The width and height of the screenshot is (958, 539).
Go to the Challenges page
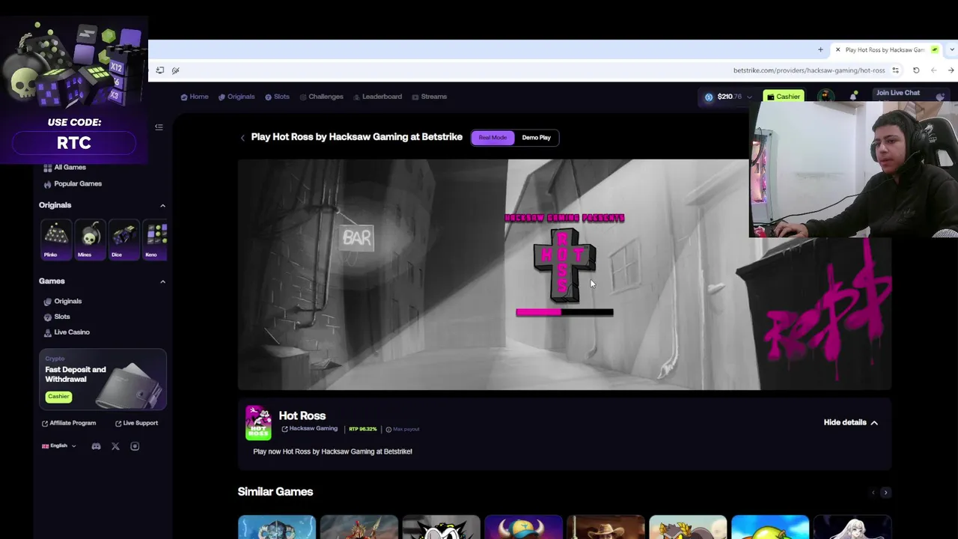click(x=321, y=97)
